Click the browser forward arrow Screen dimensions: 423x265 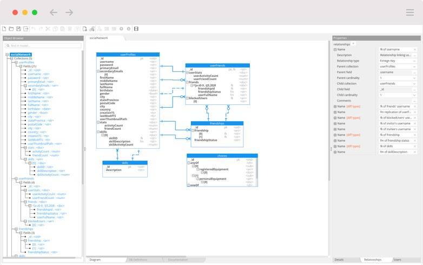(69, 12)
